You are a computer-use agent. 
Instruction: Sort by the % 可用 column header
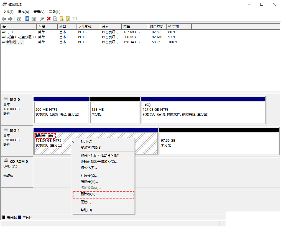[179, 27]
